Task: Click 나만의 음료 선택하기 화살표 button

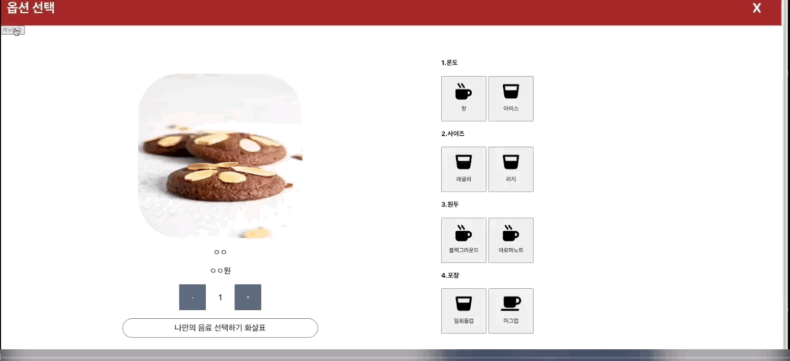Action: pyautogui.click(x=220, y=328)
